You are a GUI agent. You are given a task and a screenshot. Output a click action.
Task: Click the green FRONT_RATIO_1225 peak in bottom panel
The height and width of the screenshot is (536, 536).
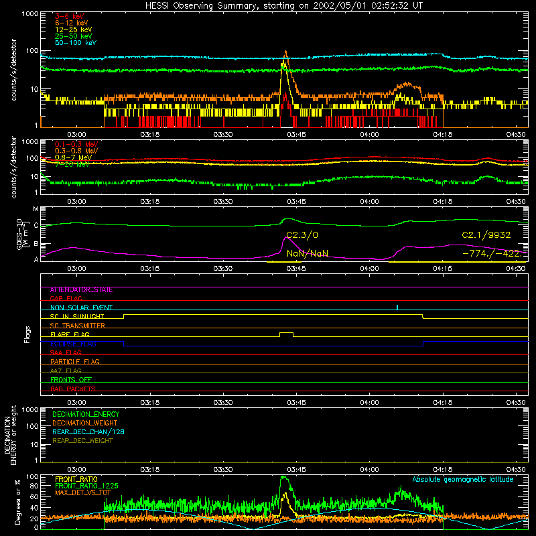(284, 478)
